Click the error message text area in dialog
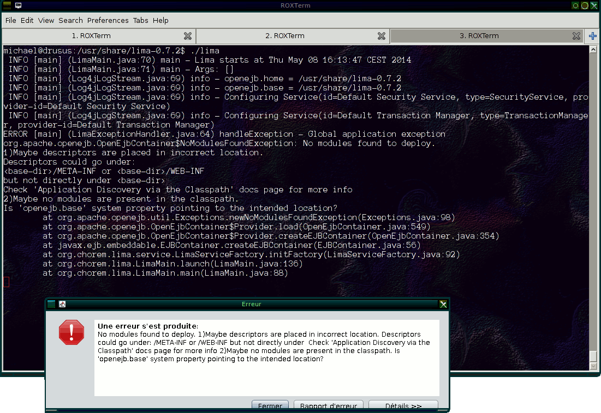The image size is (601, 413). click(x=267, y=357)
